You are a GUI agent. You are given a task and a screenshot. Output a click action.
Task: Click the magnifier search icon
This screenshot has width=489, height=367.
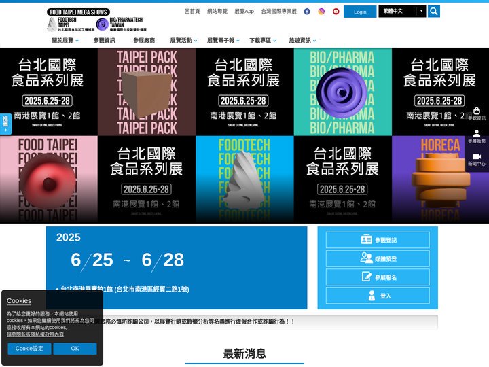click(434, 12)
